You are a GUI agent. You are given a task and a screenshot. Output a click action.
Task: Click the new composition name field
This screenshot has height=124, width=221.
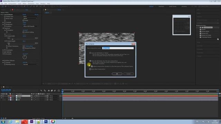click(118, 48)
